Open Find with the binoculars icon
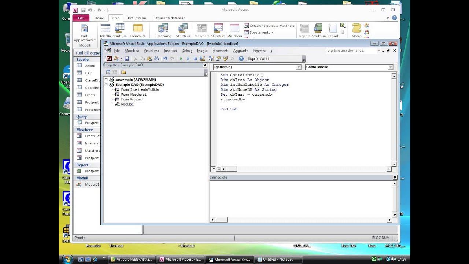 [x=157, y=59]
